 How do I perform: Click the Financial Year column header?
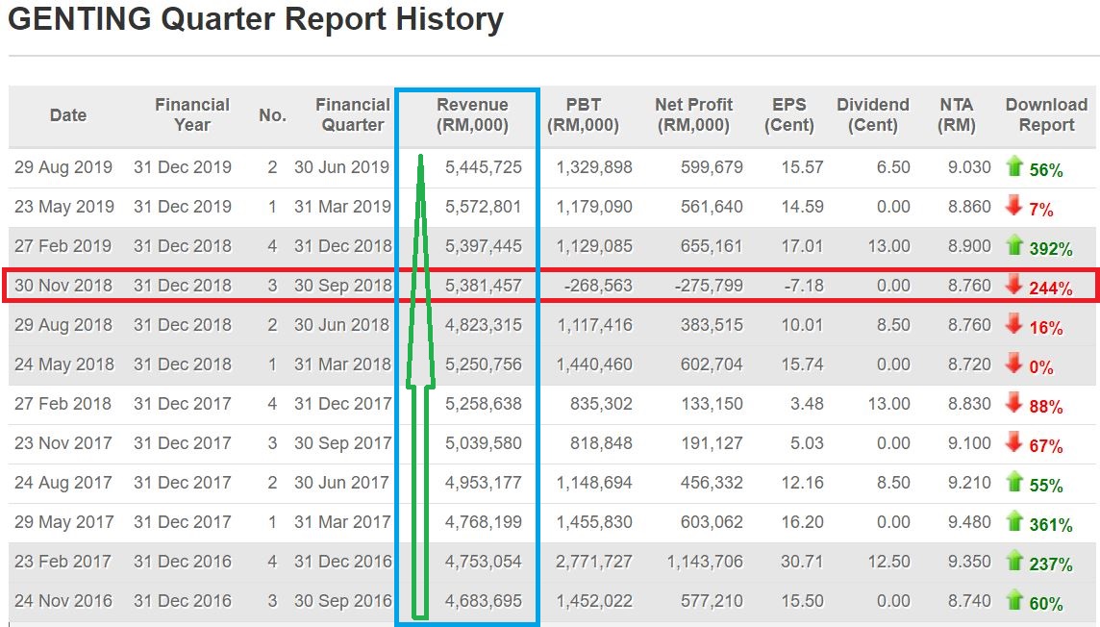pos(192,115)
